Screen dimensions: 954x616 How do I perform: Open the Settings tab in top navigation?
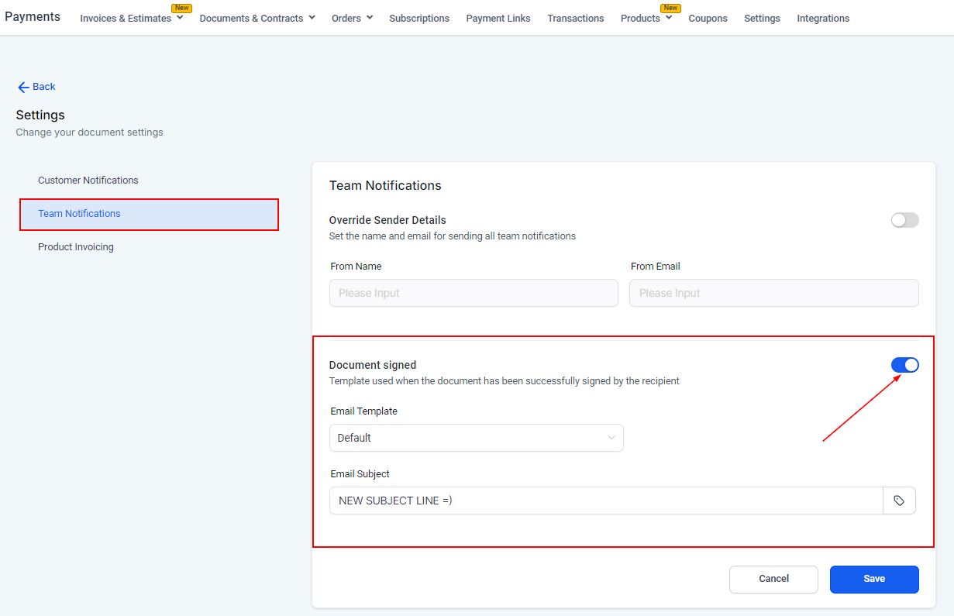[762, 18]
